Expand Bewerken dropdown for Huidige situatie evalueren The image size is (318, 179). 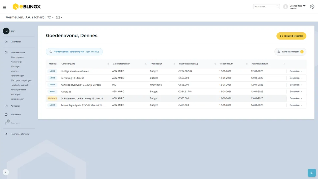(x=302, y=71)
